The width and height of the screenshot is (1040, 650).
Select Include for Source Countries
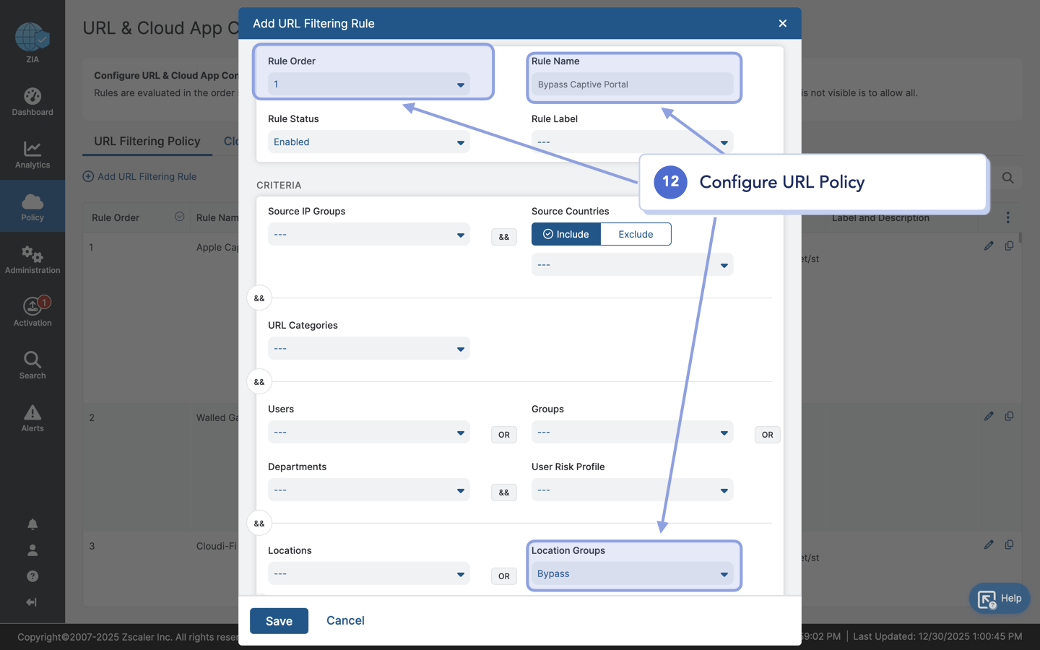(566, 234)
